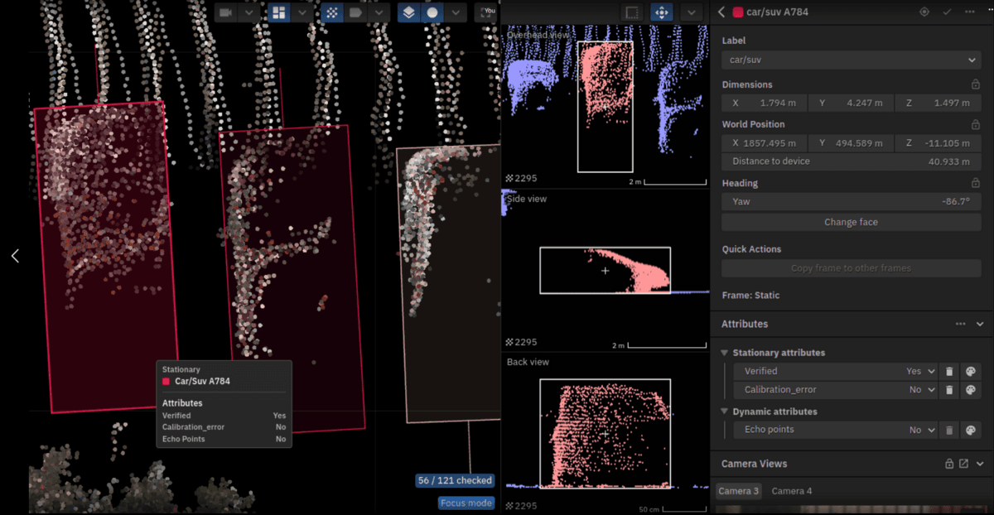
Task: Toggle the layers stack icon
Action: click(x=408, y=12)
